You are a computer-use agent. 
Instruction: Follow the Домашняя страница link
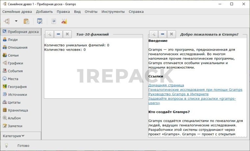(166, 85)
